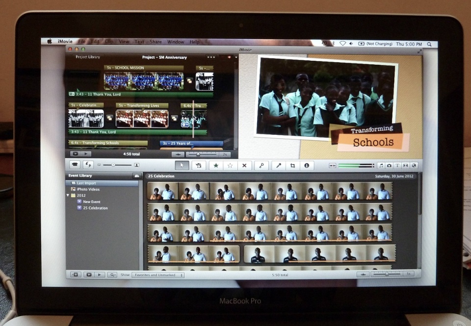Mark selection as favorite with the solid star

point(216,166)
